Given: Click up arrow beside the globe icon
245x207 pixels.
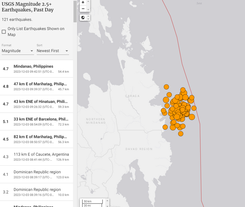Looking at the screenshot, I should [x=88, y=16].
